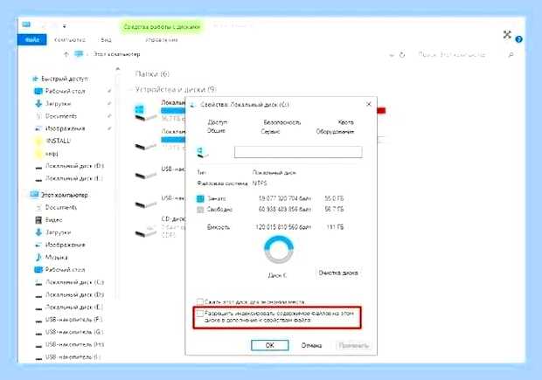Open the address bar history dropdown arrow
Screen dimensions: 542x380
pos(392,55)
